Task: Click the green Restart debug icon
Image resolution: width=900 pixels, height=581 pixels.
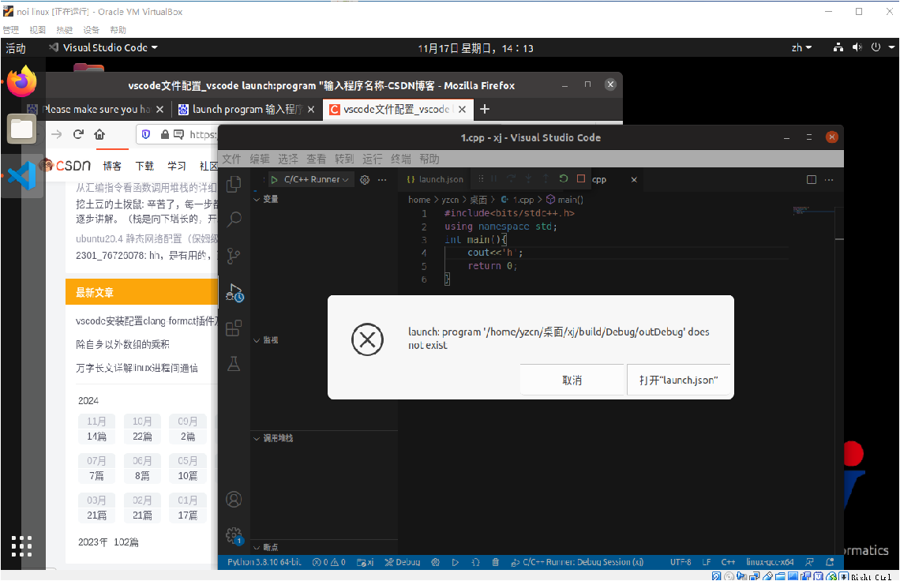Action: 564,179
